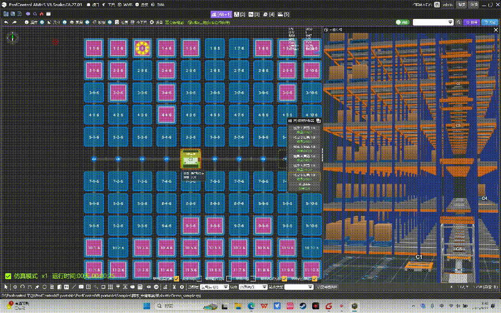Toggle the green simulation mode checkbox
The width and height of the screenshot is (501, 313).
pyautogui.click(x=8, y=276)
